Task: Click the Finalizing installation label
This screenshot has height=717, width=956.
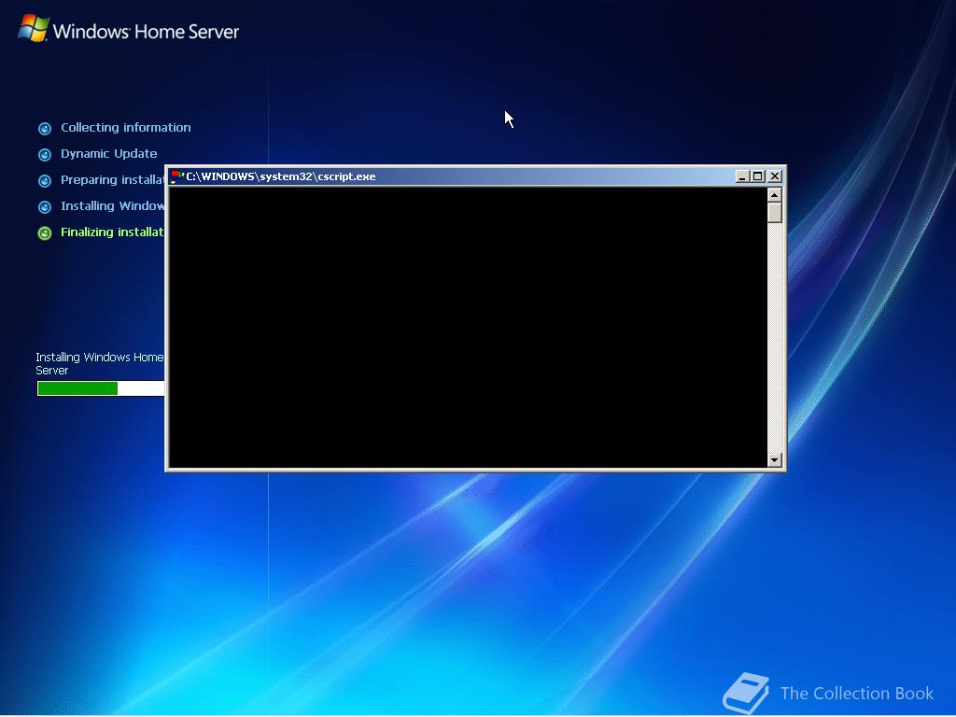Action: click(x=112, y=232)
